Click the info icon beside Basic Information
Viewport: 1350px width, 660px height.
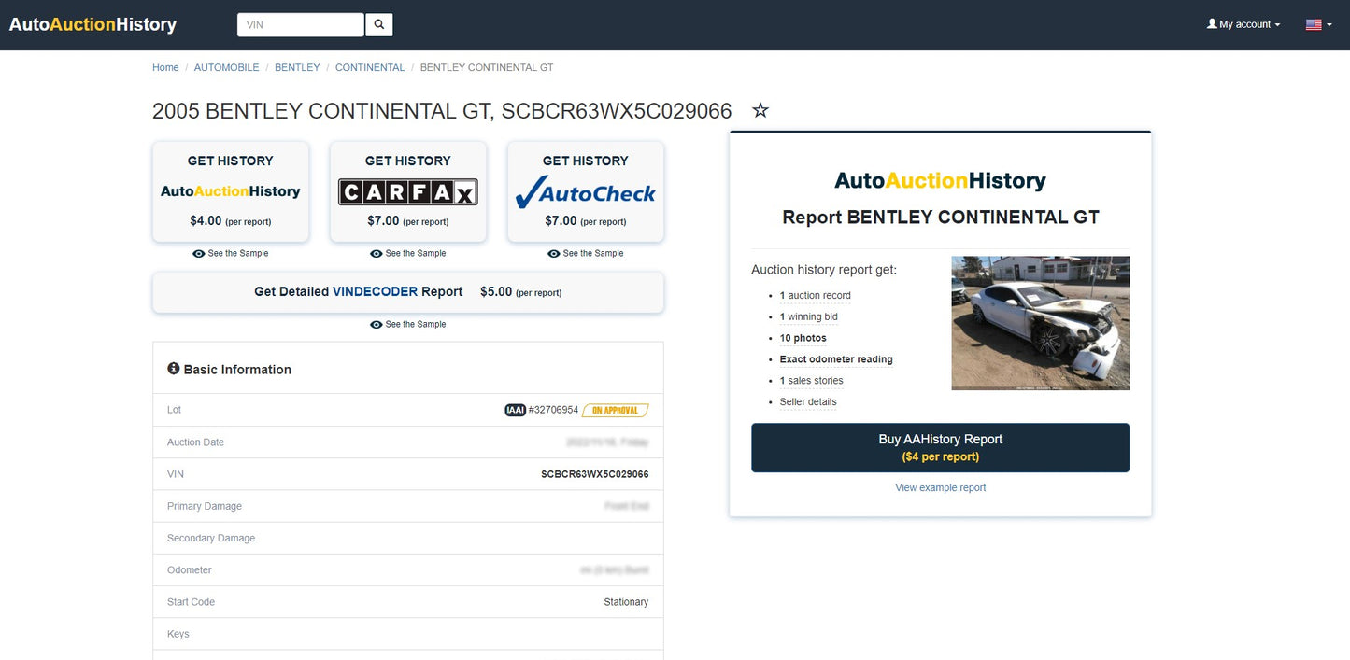(174, 368)
